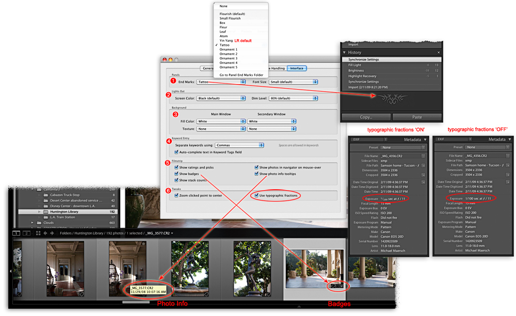Click secondary window button '2' in filmstrip
516x316 pixels.
tap(26, 234)
